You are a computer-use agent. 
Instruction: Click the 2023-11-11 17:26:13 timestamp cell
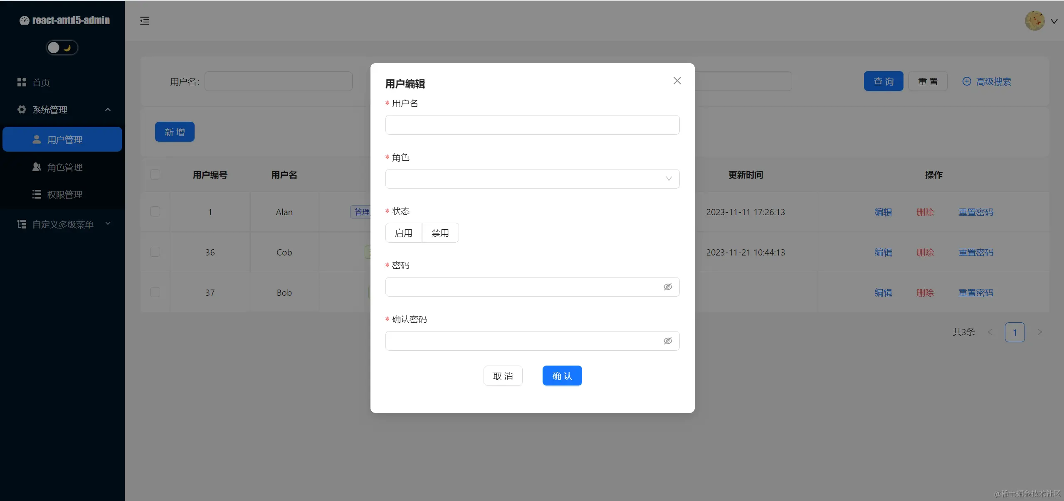click(x=746, y=212)
